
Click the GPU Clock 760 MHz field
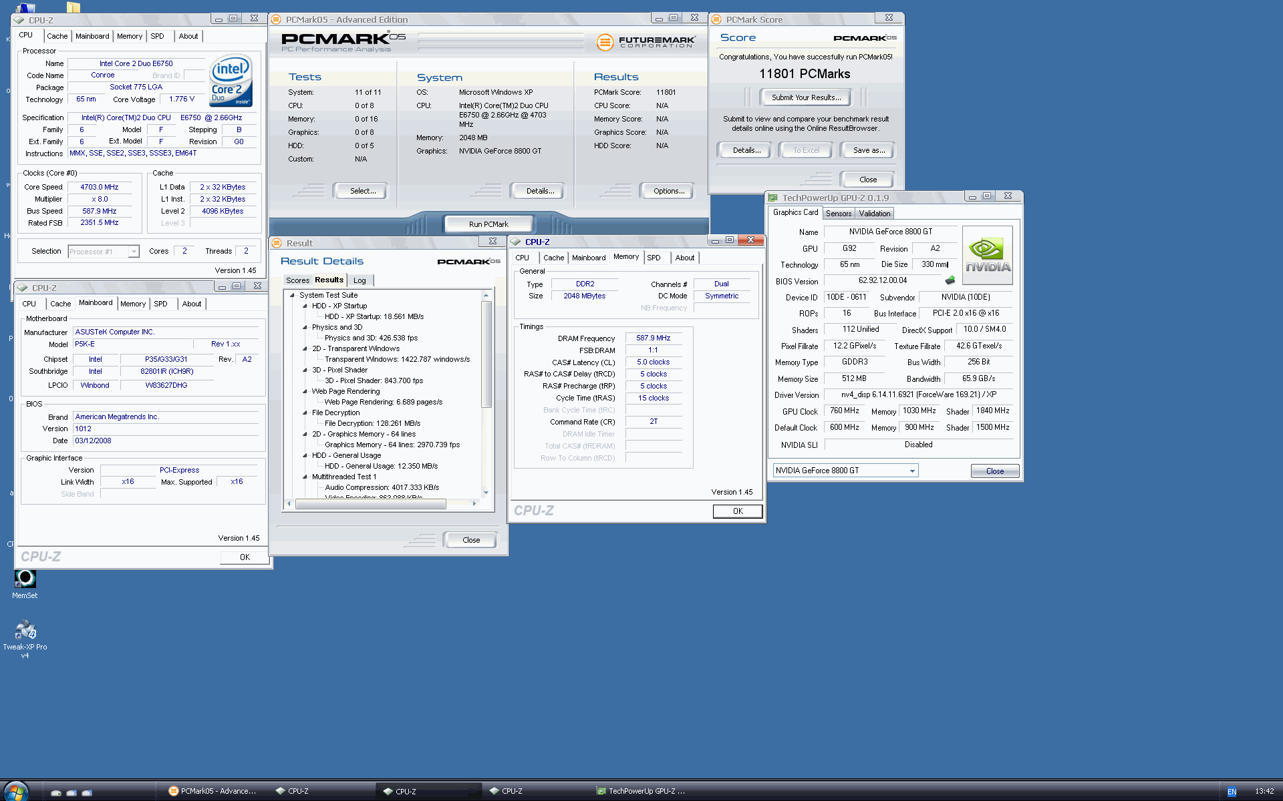coord(844,411)
